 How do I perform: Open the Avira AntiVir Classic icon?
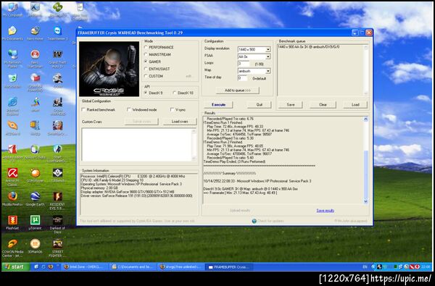tap(12, 177)
